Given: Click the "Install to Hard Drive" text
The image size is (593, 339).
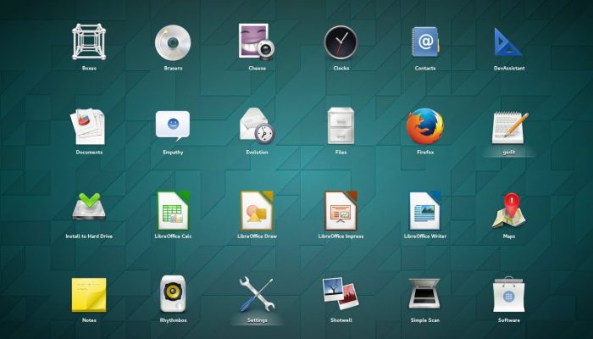Looking at the screenshot, I should coord(89,236).
